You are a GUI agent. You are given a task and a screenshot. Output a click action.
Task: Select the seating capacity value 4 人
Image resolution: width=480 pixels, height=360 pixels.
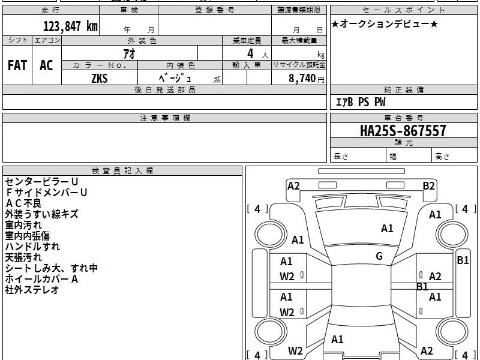[x=257, y=54]
